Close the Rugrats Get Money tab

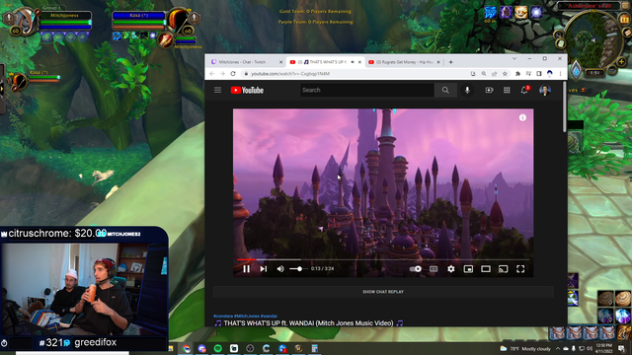tap(438, 62)
